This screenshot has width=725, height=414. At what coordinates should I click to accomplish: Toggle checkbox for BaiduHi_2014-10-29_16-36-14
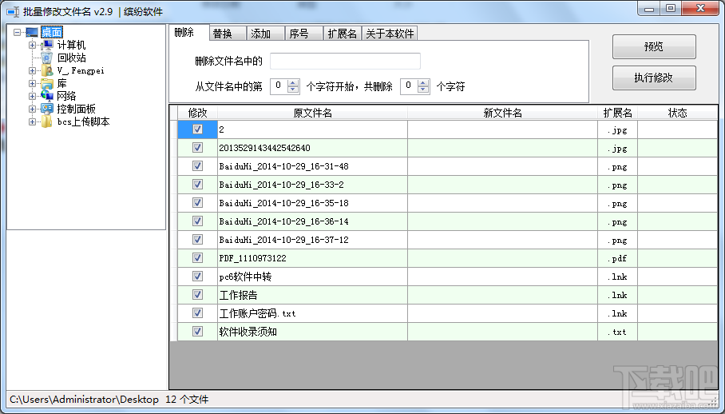(197, 221)
